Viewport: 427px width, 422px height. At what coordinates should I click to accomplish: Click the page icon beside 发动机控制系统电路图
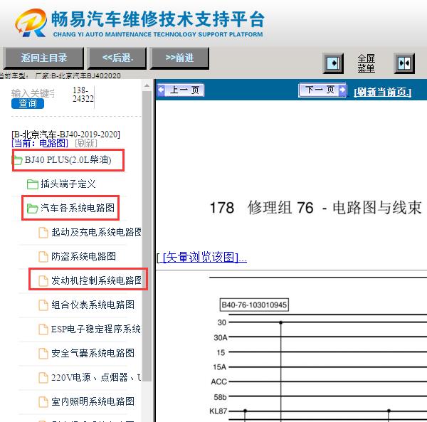[x=43, y=281]
